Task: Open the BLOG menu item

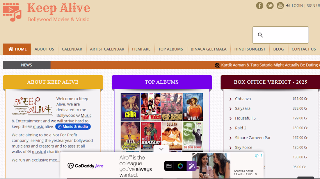Action: [279, 49]
